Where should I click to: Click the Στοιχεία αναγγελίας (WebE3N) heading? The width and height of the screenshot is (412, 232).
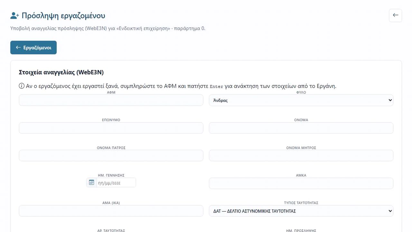coord(61,72)
